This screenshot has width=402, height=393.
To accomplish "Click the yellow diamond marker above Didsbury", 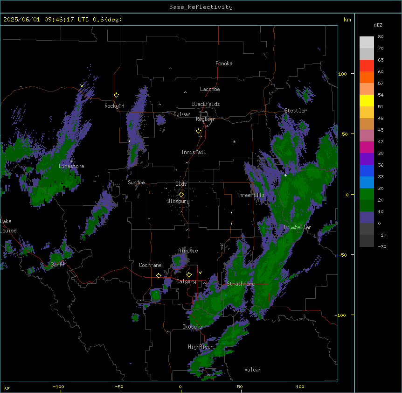I will tap(181, 195).
